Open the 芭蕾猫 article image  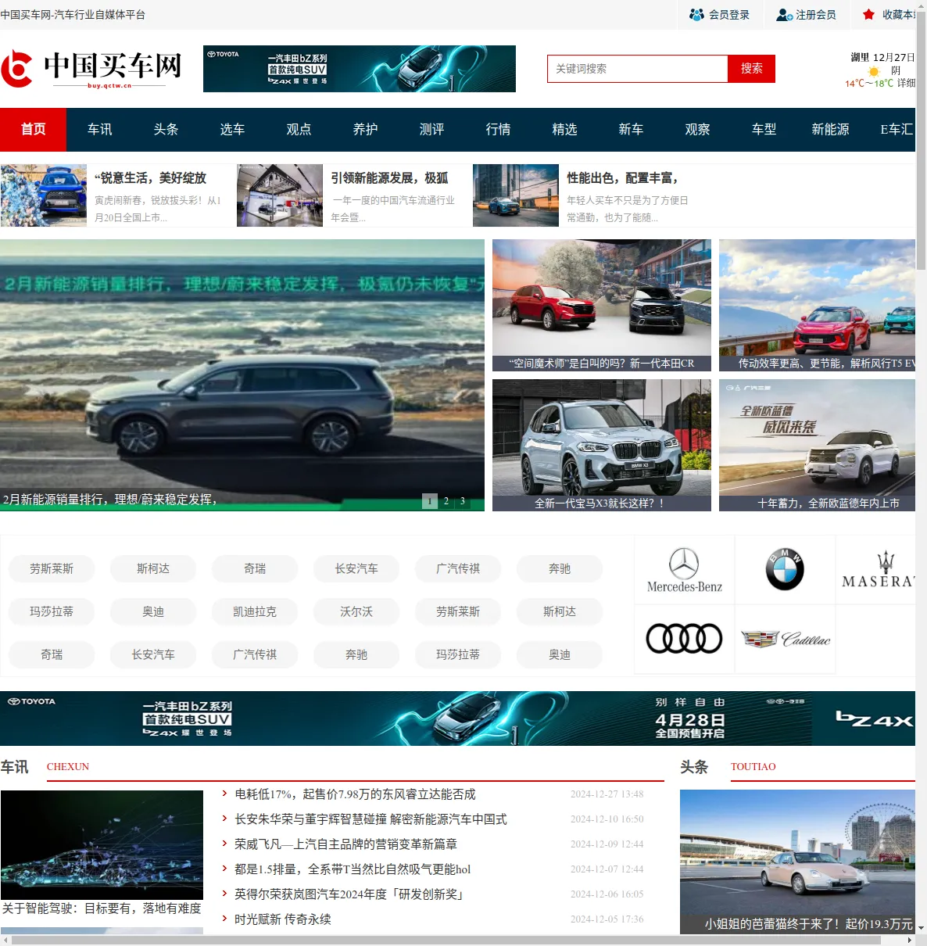797,862
